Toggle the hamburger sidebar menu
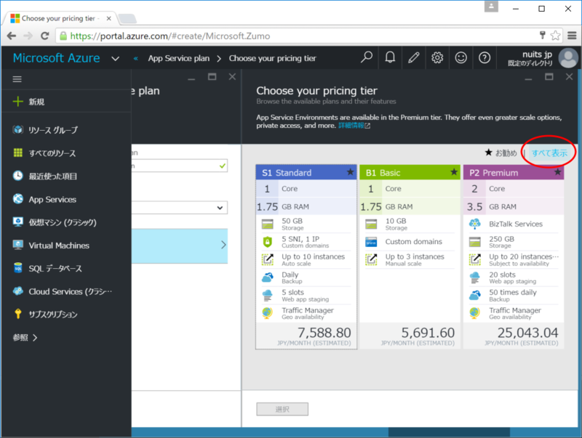This screenshot has width=582, height=438. pos(17,79)
